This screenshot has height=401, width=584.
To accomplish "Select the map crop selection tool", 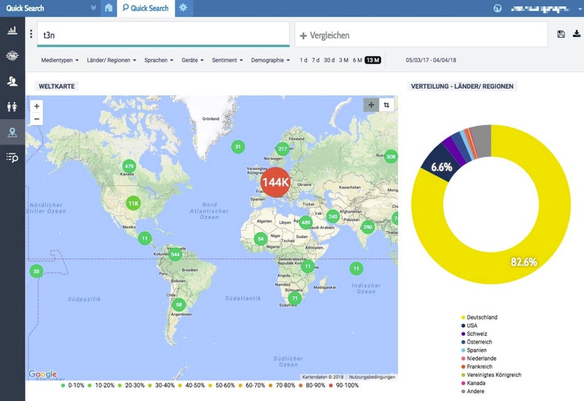I will 387,105.
